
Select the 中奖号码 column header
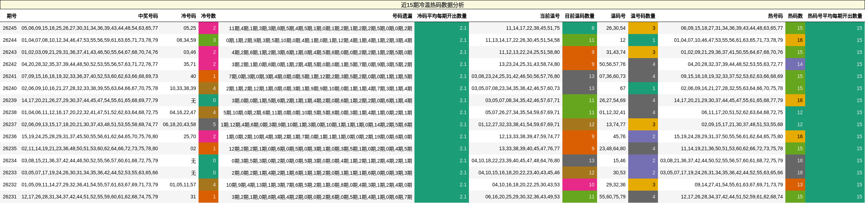[x=148, y=16]
